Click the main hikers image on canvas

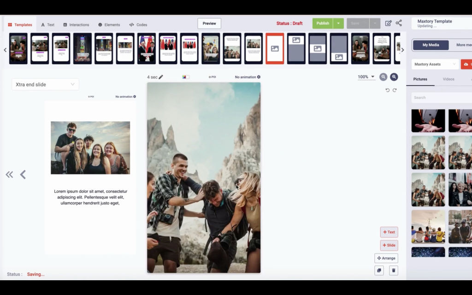[204, 177]
